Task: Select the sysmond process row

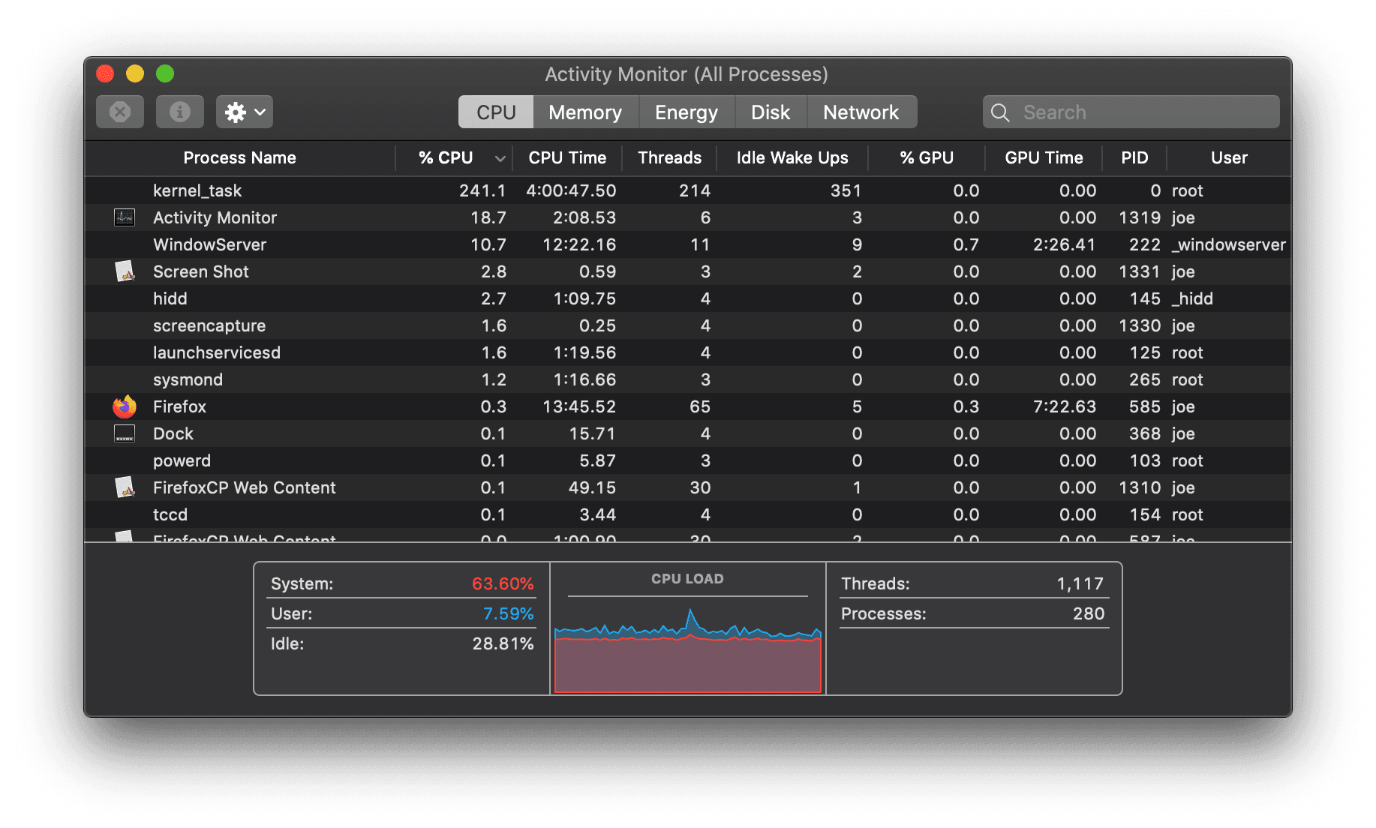Action: 688,379
